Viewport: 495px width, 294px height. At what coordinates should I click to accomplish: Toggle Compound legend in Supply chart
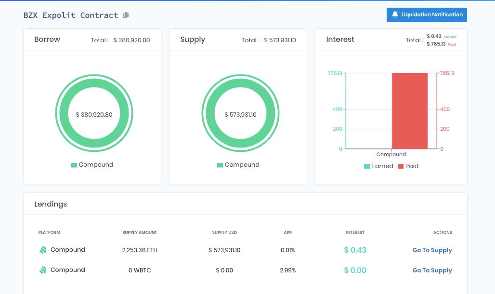tap(238, 165)
